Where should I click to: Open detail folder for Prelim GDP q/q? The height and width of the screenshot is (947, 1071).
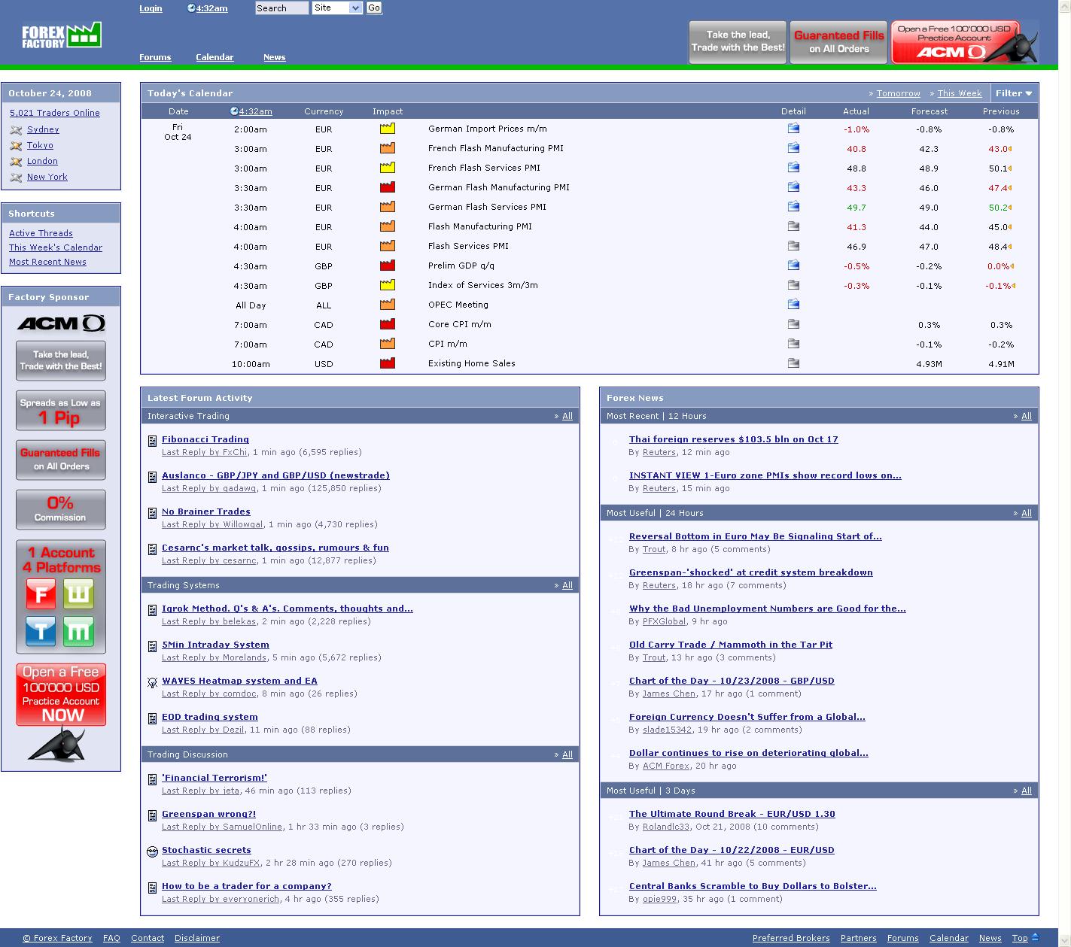point(793,266)
